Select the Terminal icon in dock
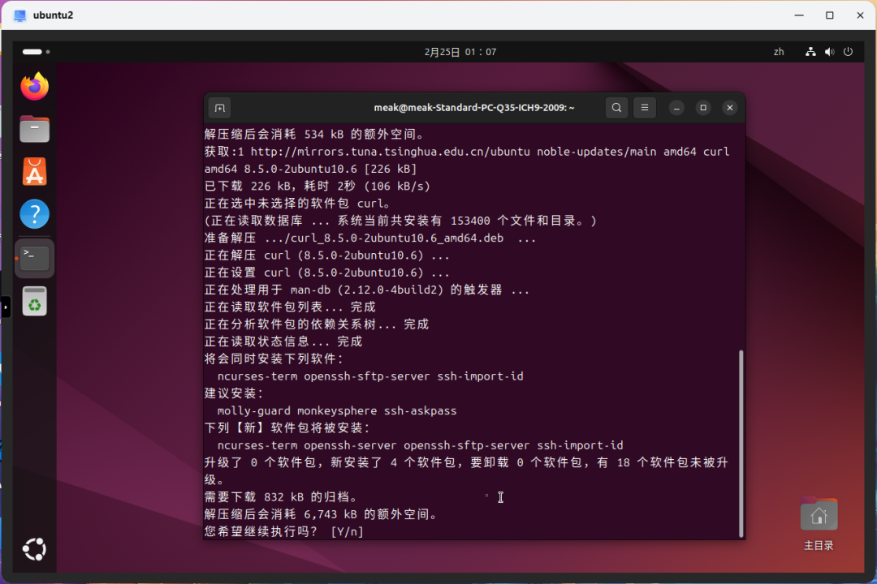This screenshot has width=877, height=584. [35, 258]
